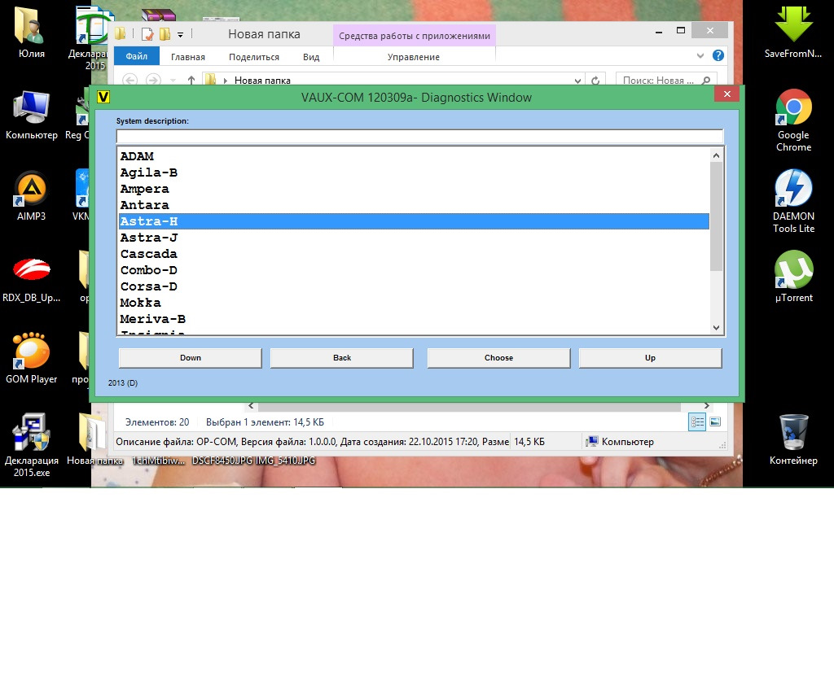Open quick access toolbar customize dropdown
Screen dimensions: 834x677
point(180,35)
